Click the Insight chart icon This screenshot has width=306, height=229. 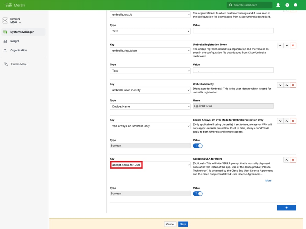[5, 41]
